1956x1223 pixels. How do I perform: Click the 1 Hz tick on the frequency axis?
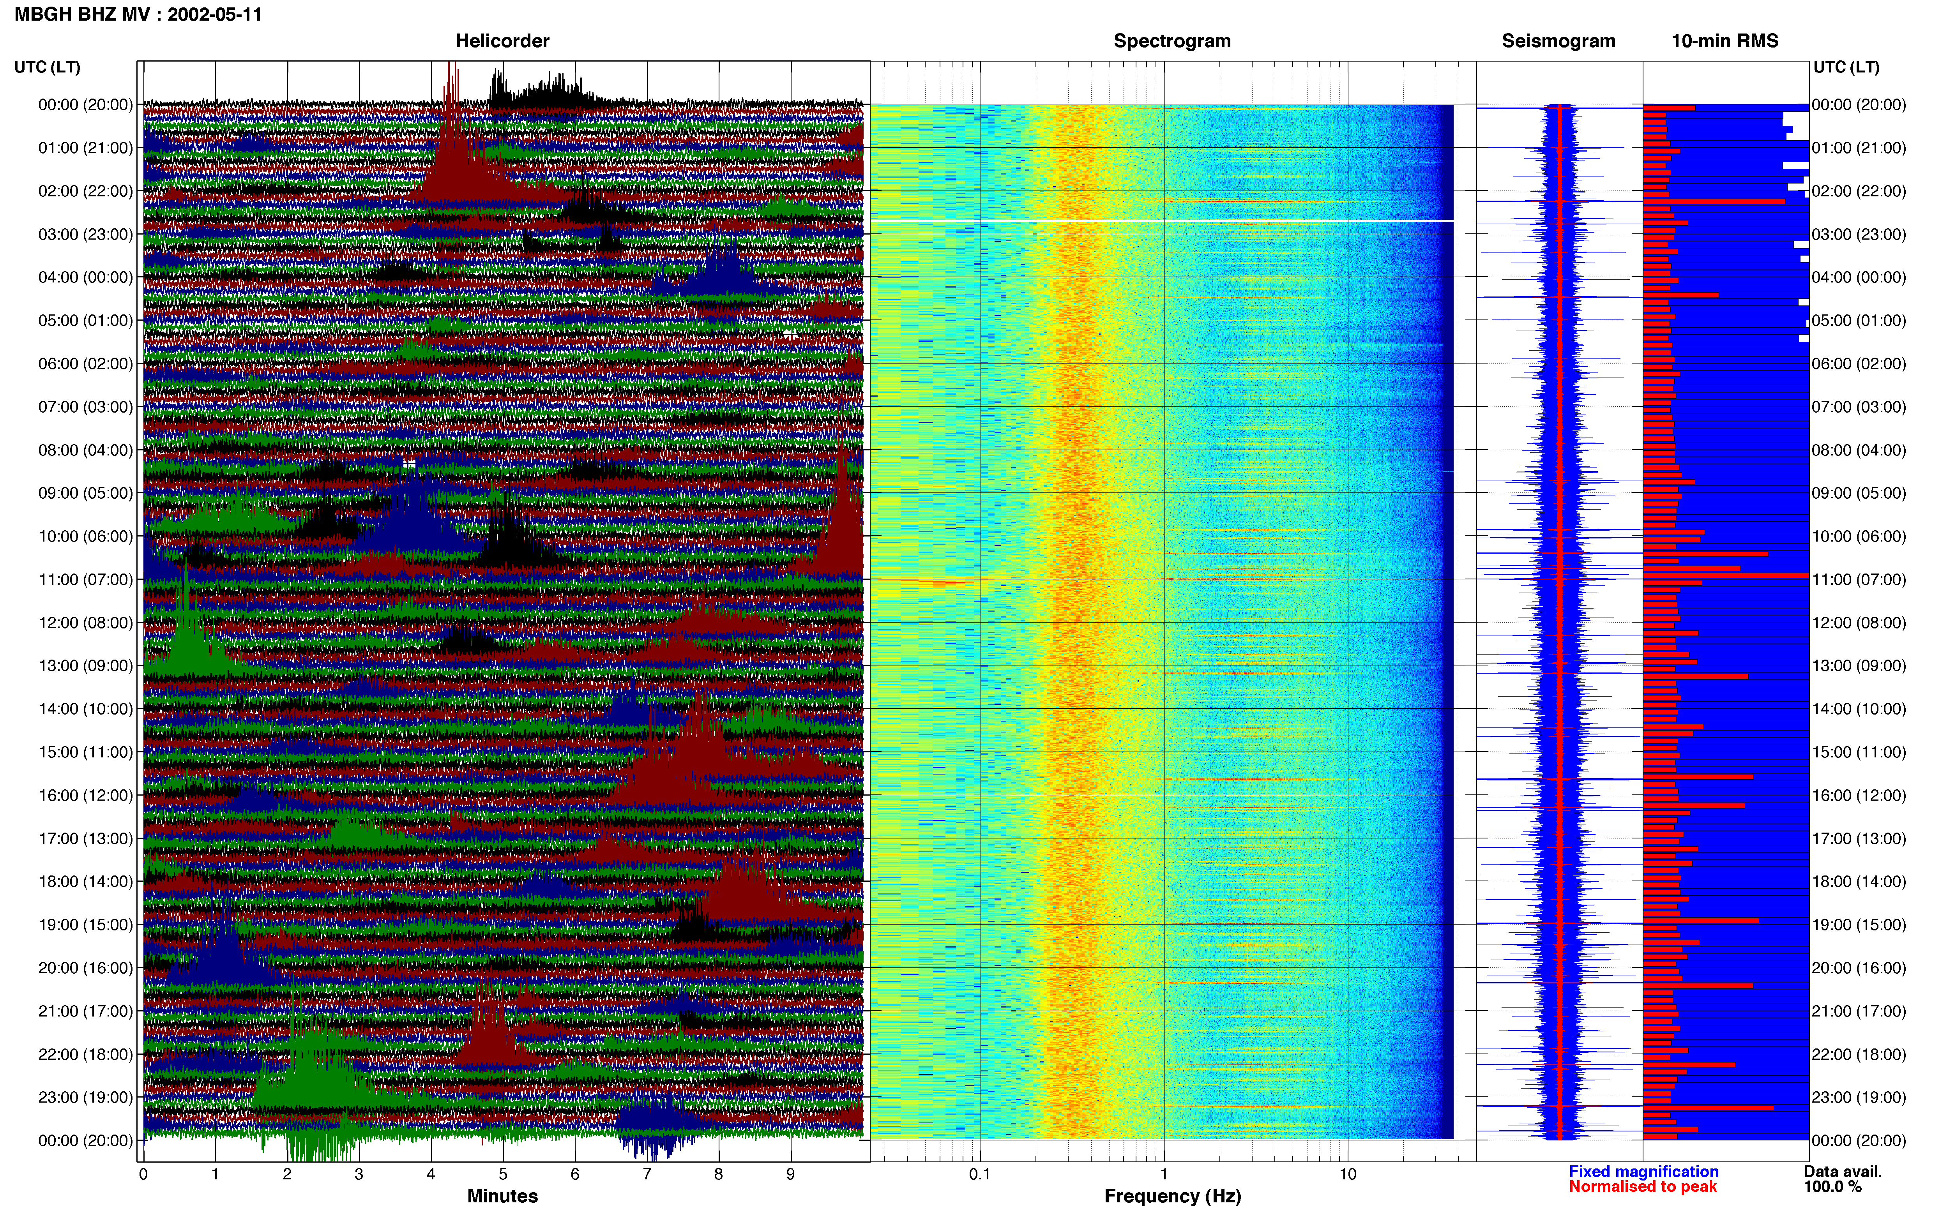(1164, 1174)
